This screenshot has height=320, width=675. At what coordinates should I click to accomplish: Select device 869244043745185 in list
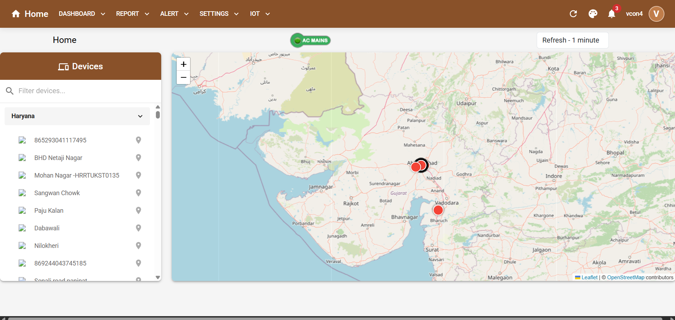pos(60,263)
